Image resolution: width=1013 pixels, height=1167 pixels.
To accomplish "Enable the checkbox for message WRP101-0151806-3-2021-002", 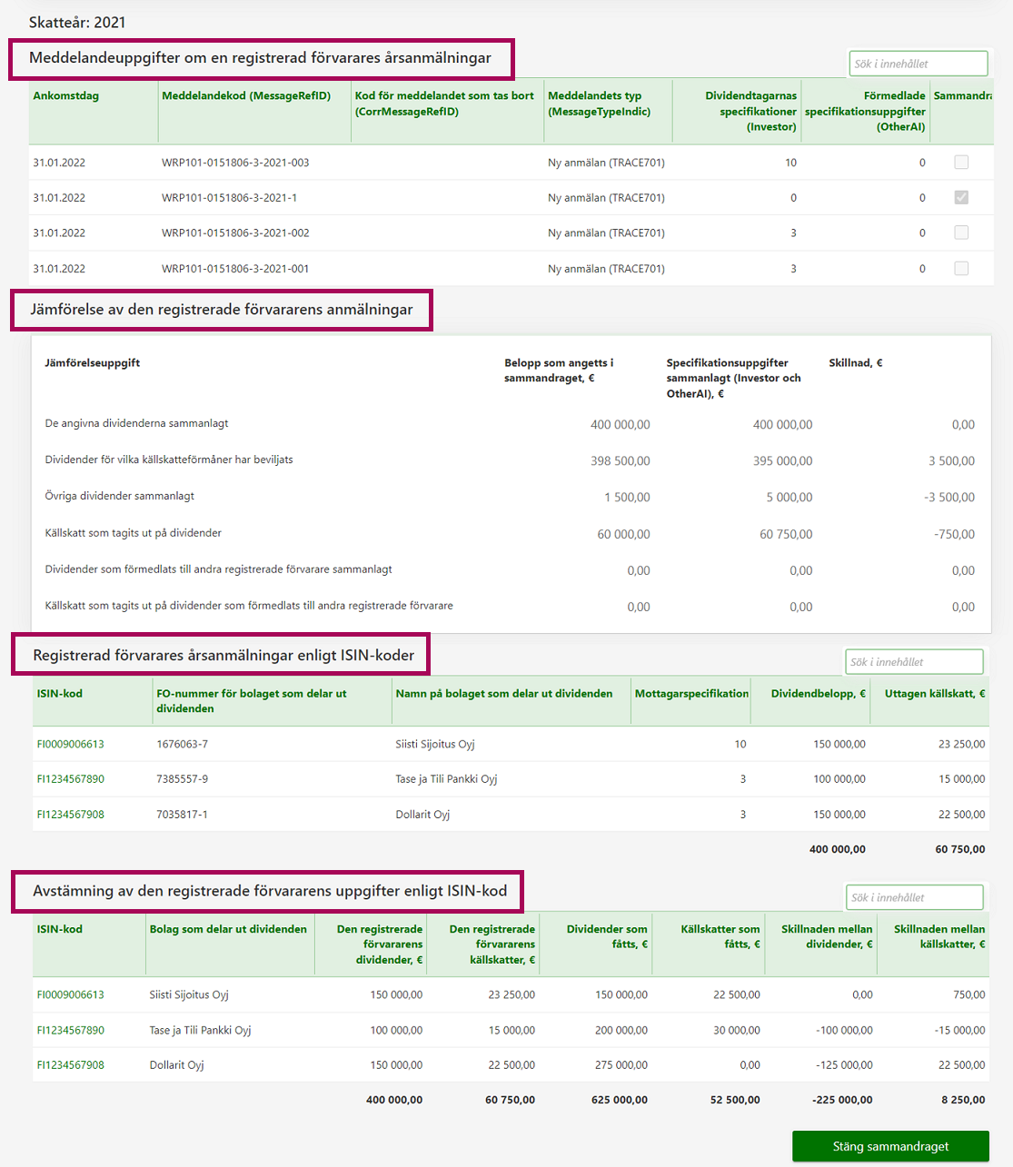I will click(960, 233).
